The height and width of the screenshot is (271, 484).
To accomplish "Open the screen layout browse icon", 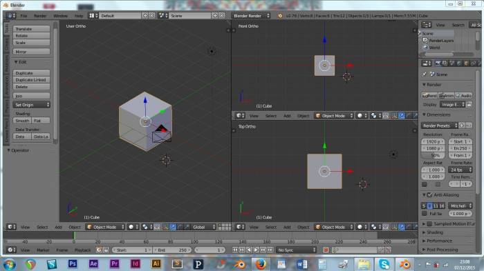I will pyautogui.click(x=93, y=15).
